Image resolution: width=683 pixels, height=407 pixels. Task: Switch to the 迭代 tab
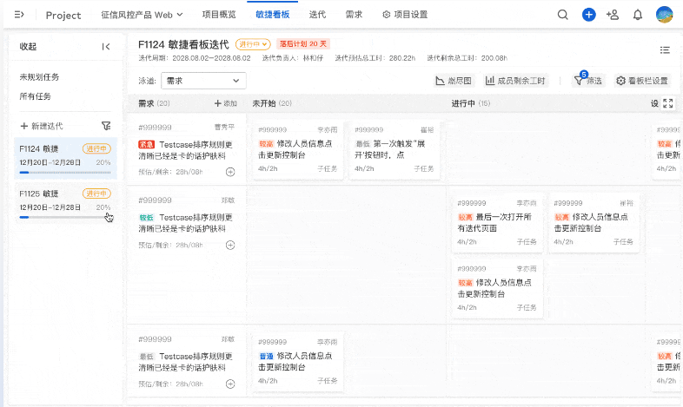tap(317, 15)
